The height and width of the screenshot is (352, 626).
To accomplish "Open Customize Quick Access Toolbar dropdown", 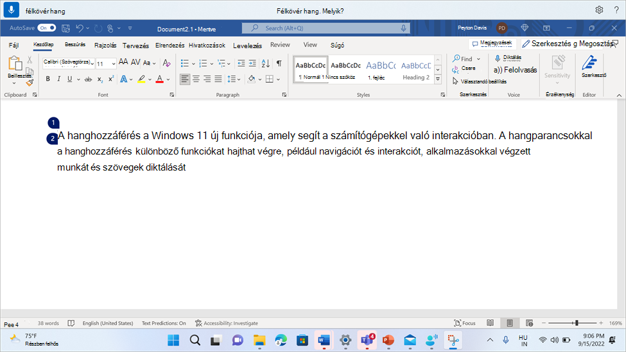I will click(x=130, y=28).
